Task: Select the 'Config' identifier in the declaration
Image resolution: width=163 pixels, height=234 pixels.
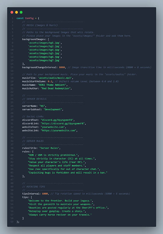Action: coord(29,18)
